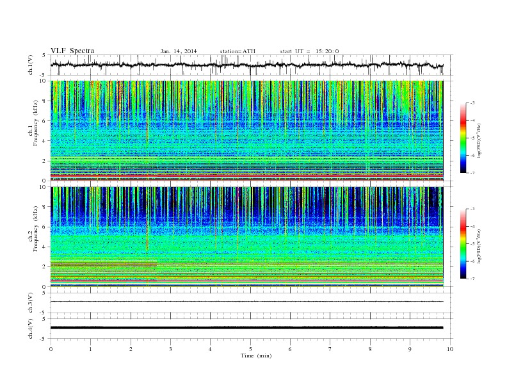Click time-axis tick label "0"
The width and height of the screenshot is (507, 392).
[x=51, y=349]
